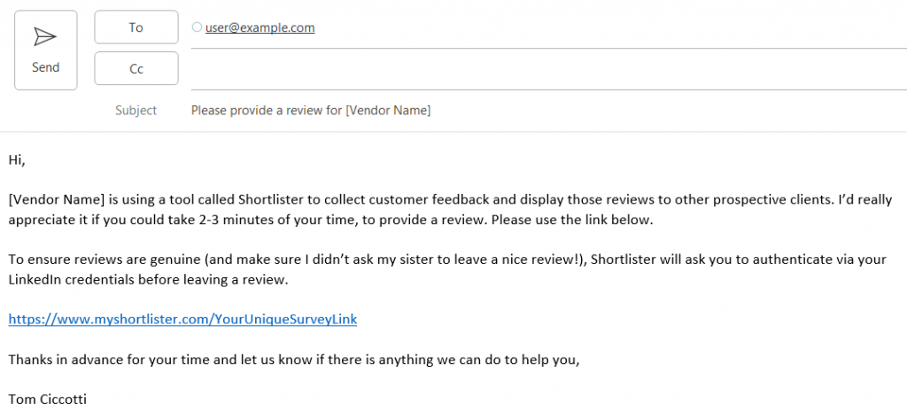Open the Cc recipients picker button

click(x=136, y=68)
